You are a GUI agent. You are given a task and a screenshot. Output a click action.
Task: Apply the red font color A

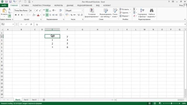tap(38, 15)
